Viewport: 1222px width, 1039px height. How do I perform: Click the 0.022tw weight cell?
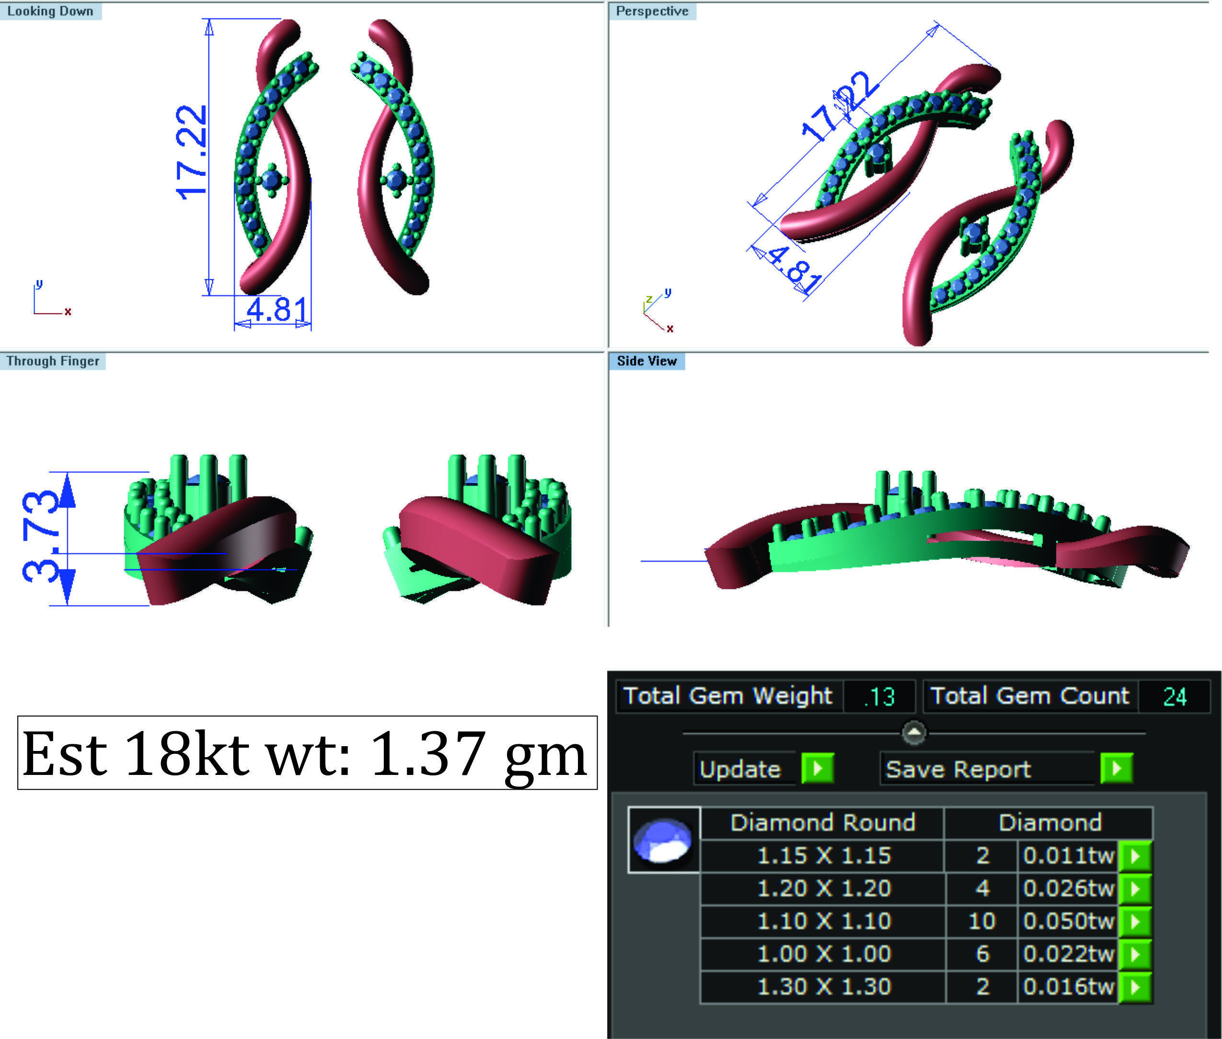[x=1068, y=954]
